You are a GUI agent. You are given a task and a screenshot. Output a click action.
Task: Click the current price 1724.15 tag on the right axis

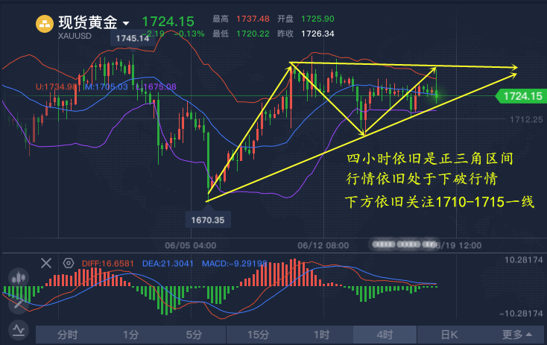point(521,95)
